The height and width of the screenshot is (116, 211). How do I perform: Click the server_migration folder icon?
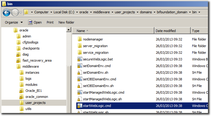[80, 46]
